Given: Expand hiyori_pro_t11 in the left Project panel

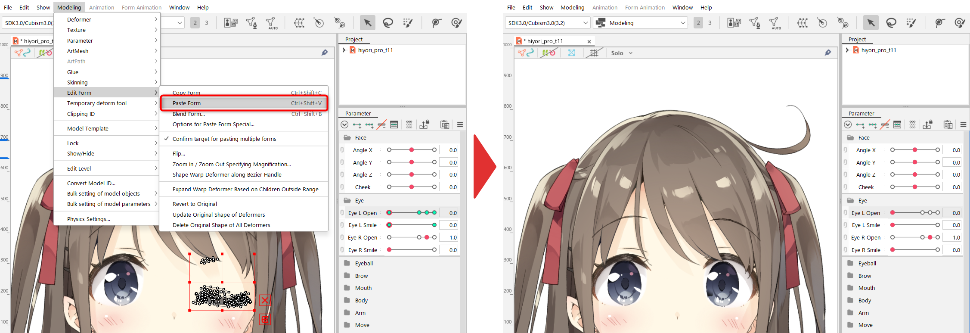Looking at the screenshot, I should click(x=344, y=50).
